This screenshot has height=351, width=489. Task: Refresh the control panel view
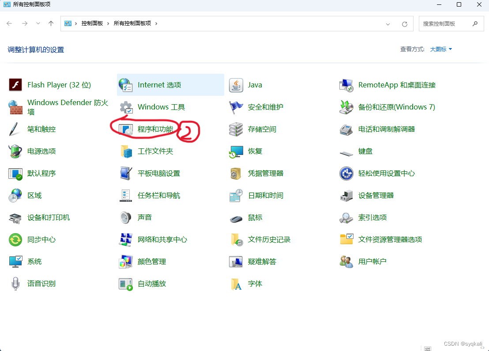tap(405, 24)
